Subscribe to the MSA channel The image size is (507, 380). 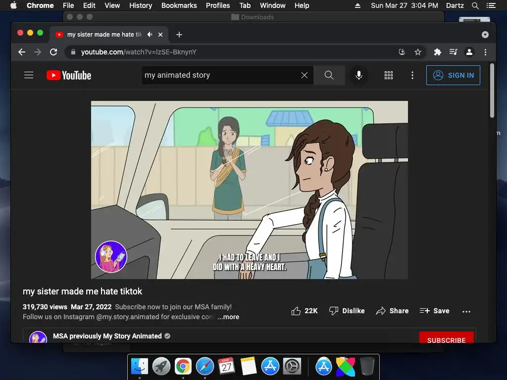point(446,337)
